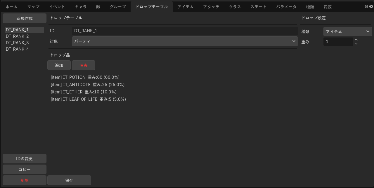Switch to the ホーム tab
The width and height of the screenshot is (374, 188).
[12, 7]
